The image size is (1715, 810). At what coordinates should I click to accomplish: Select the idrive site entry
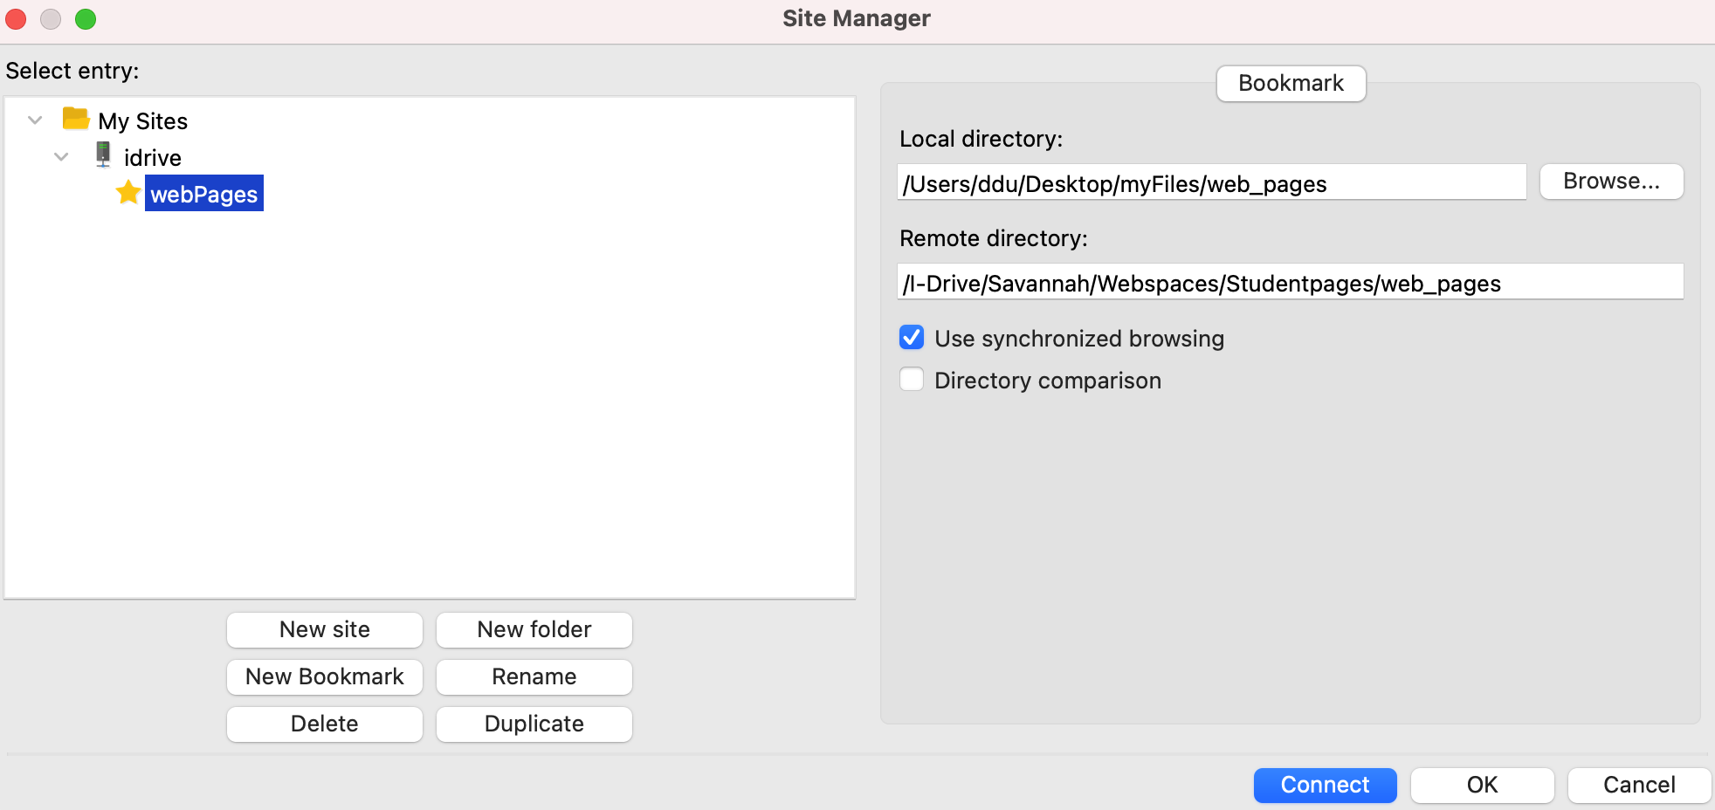point(153,157)
